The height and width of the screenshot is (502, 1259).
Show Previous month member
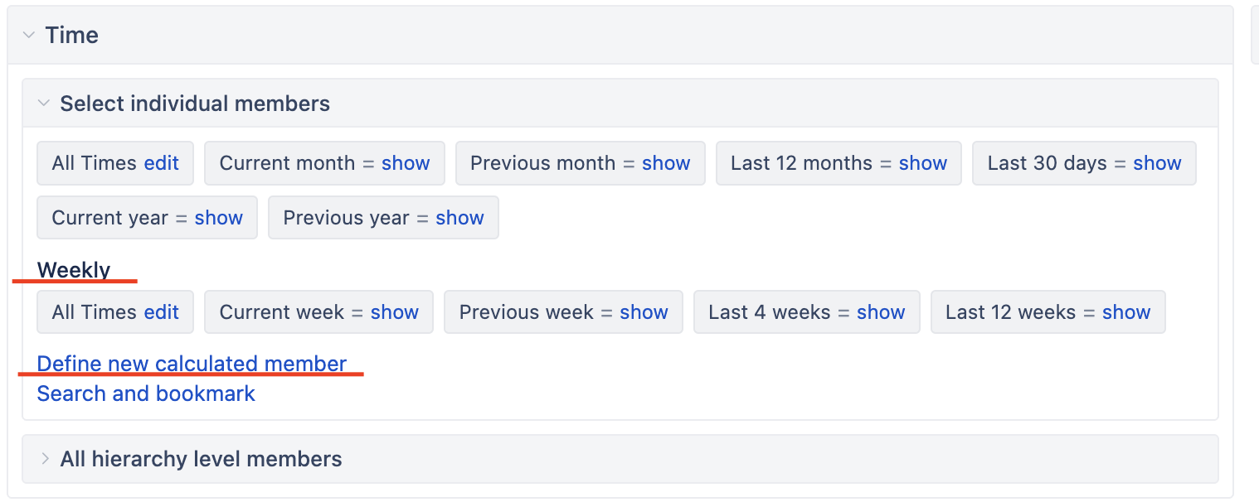tap(666, 163)
